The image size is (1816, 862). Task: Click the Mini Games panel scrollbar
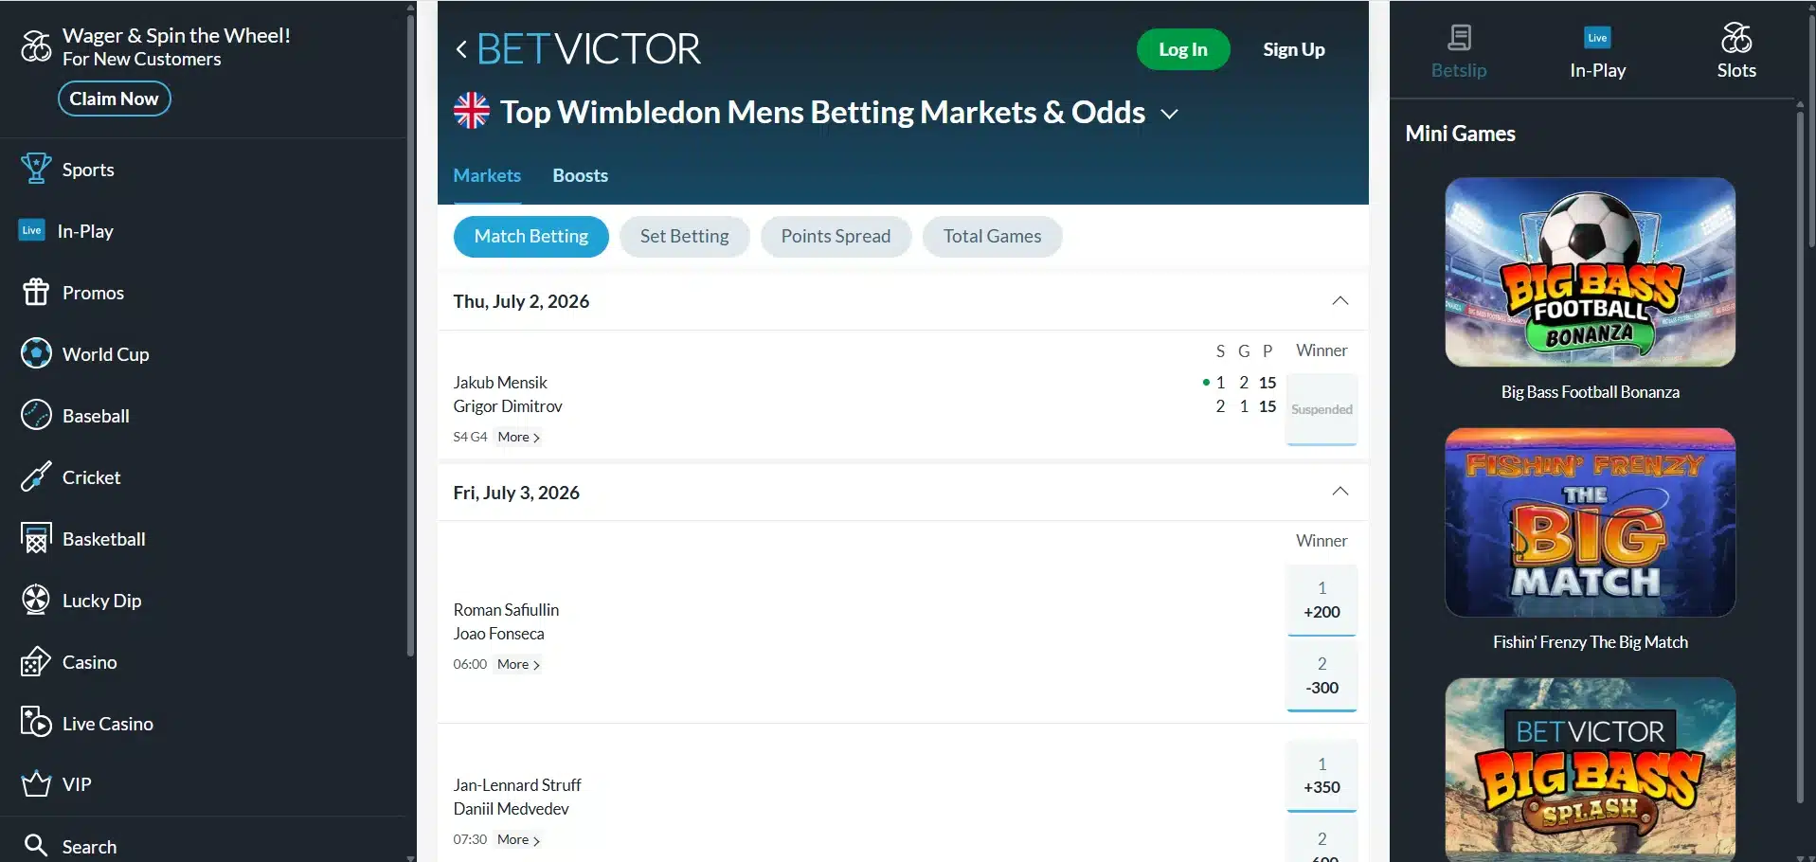coord(1801,458)
